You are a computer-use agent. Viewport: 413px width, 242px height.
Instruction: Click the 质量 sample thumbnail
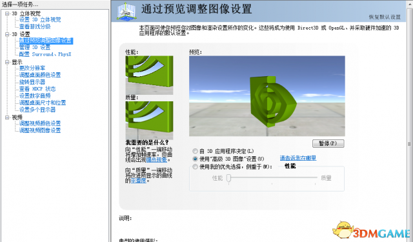[x=149, y=120]
